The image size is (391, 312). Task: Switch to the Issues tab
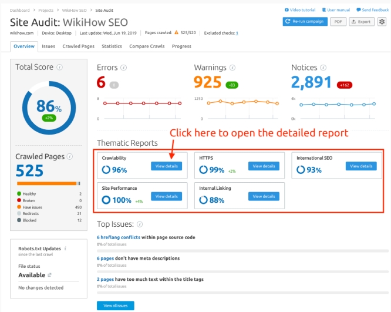click(x=49, y=46)
